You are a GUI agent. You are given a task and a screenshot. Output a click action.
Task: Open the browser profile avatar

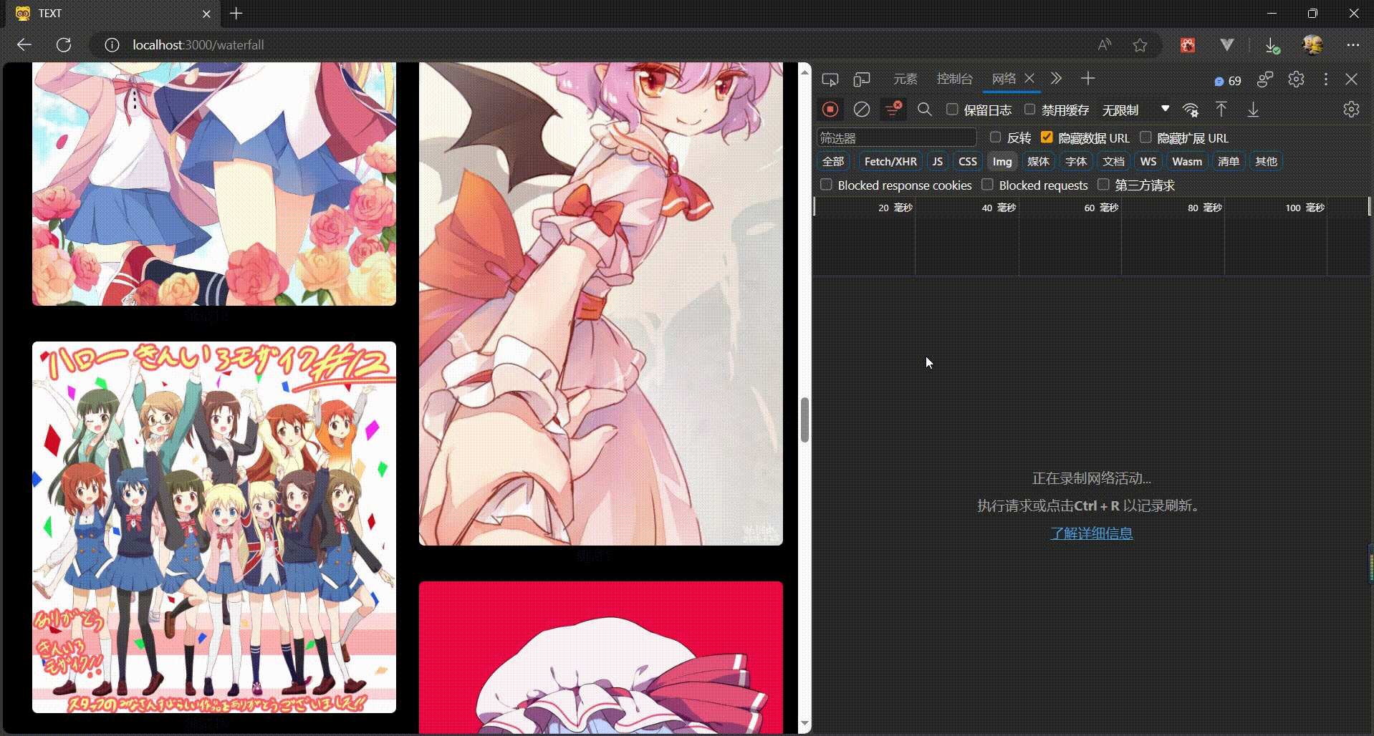point(1312,45)
